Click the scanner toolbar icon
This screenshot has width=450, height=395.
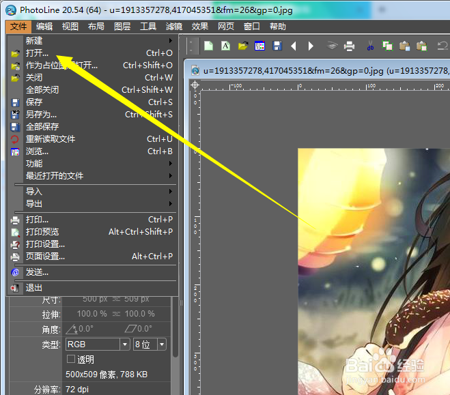click(x=332, y=46)
